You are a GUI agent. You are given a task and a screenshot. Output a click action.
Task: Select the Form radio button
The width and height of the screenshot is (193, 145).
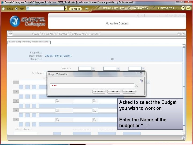click(x=16, y=9)
